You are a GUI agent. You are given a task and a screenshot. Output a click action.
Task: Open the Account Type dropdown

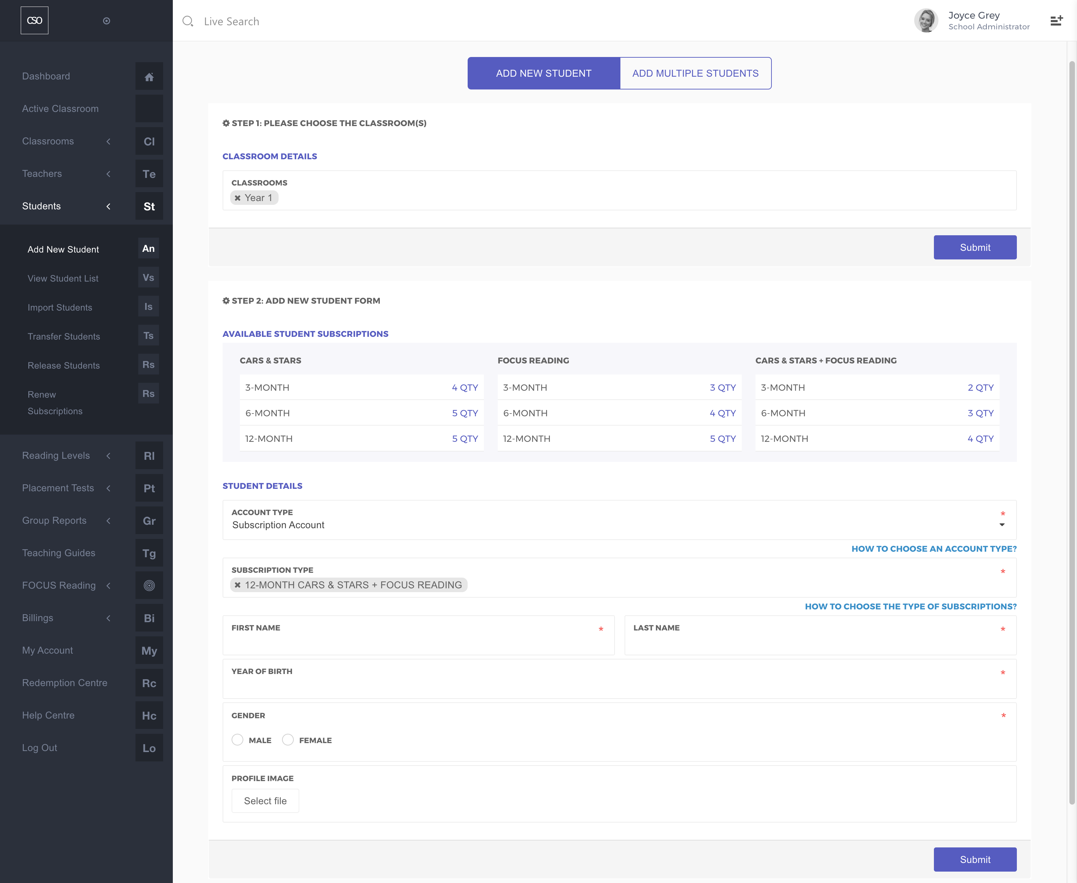(x=619, y=525)
